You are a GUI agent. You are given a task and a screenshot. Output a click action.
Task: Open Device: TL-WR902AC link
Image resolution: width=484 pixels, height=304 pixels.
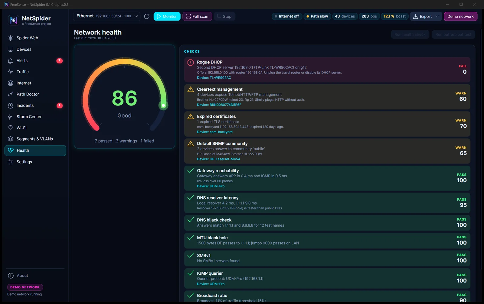pyautogui.click(x=214, y=78)
